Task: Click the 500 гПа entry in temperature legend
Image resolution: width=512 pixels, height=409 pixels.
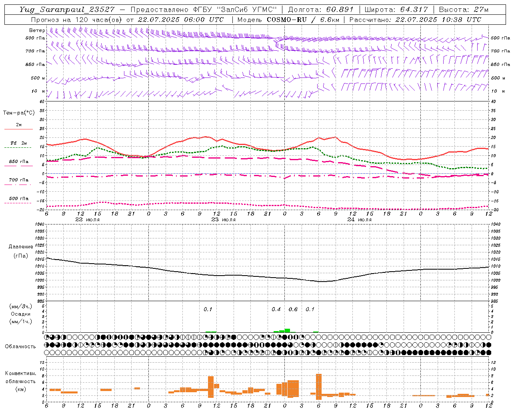Action: 19,199
